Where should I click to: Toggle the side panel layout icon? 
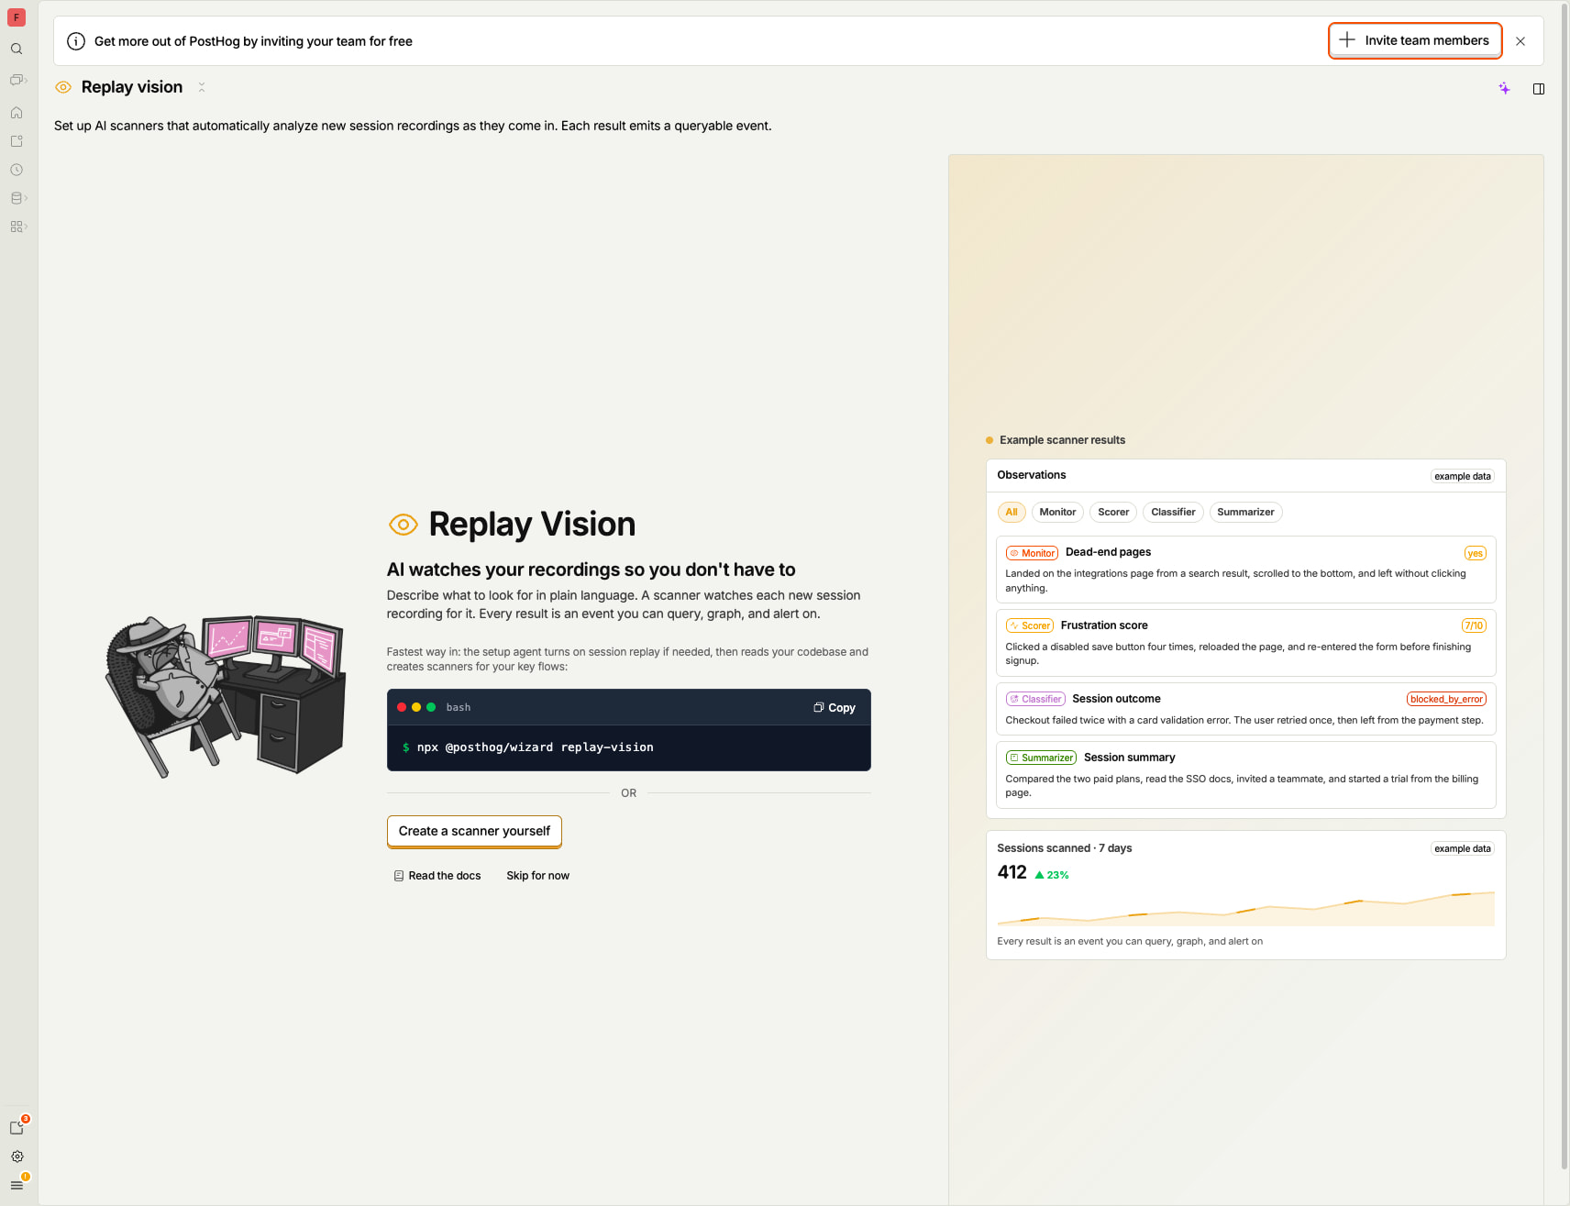1539,89
